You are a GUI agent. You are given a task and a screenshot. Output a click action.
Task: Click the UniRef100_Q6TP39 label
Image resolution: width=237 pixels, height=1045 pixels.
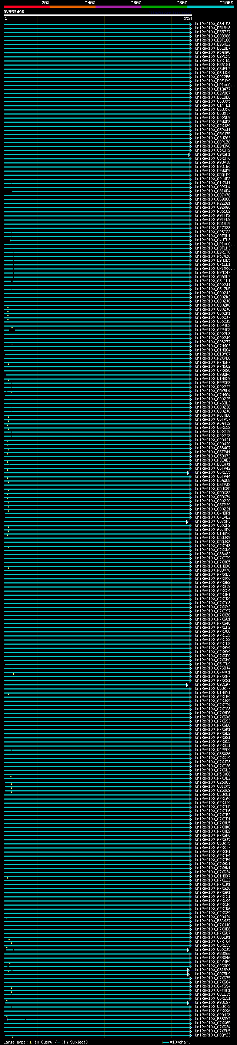pyautogui.click(x=212, y=505)
